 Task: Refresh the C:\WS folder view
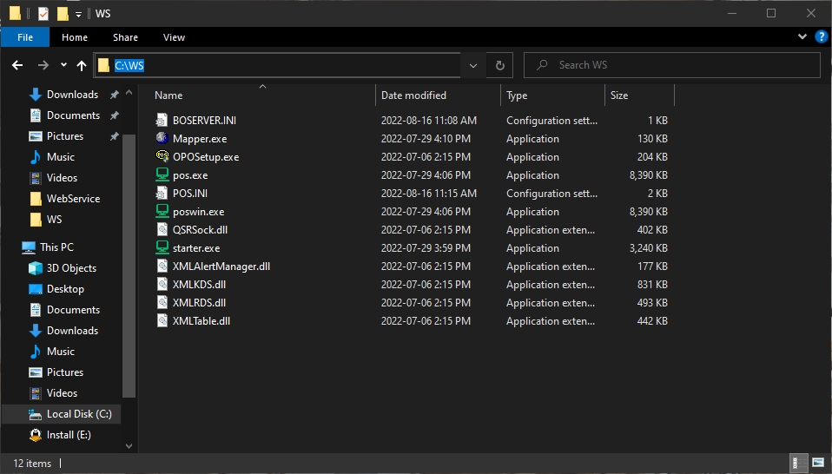(499, 65)
